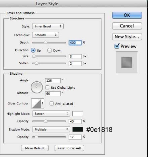The height and width of the screenshot is (157, 148).
Task: Click the highlight Opacity slider handle
Action: [x=46, y=121]
